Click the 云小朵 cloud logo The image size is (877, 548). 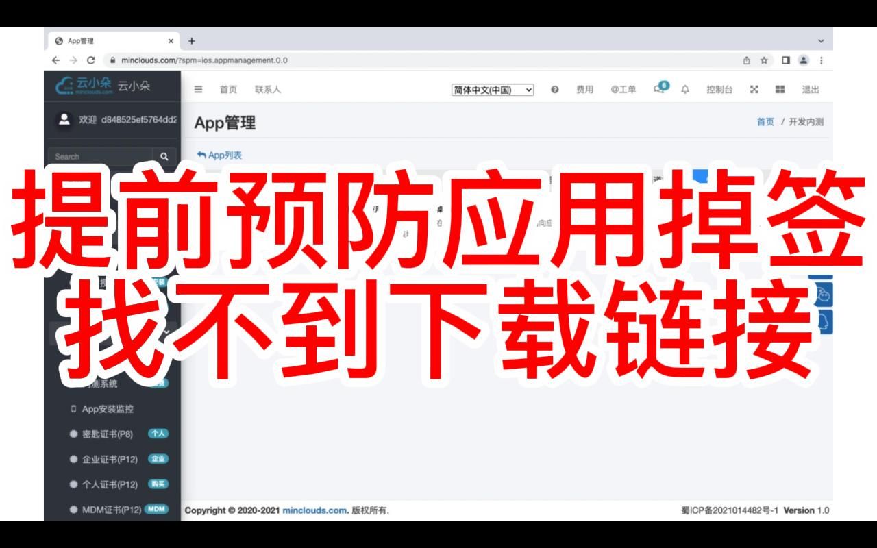(84, 85)
